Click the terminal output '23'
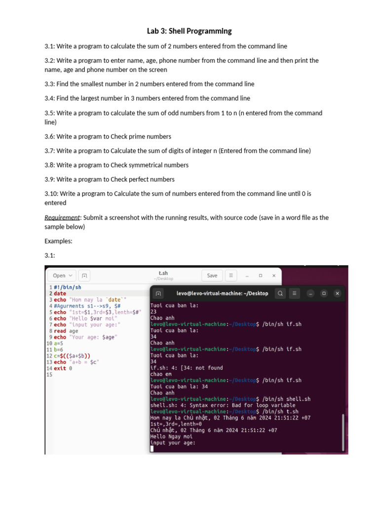Viewport: 379px width, 505px height. 153,312
